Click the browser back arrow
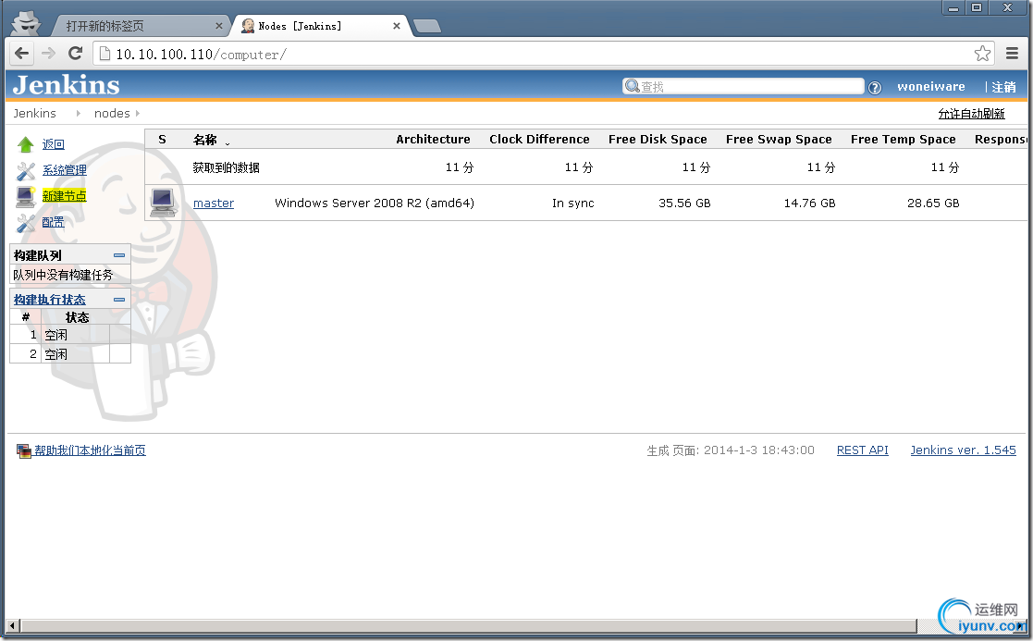The width and height of the screenshot is (1033, 641). (x=22, y=54)
